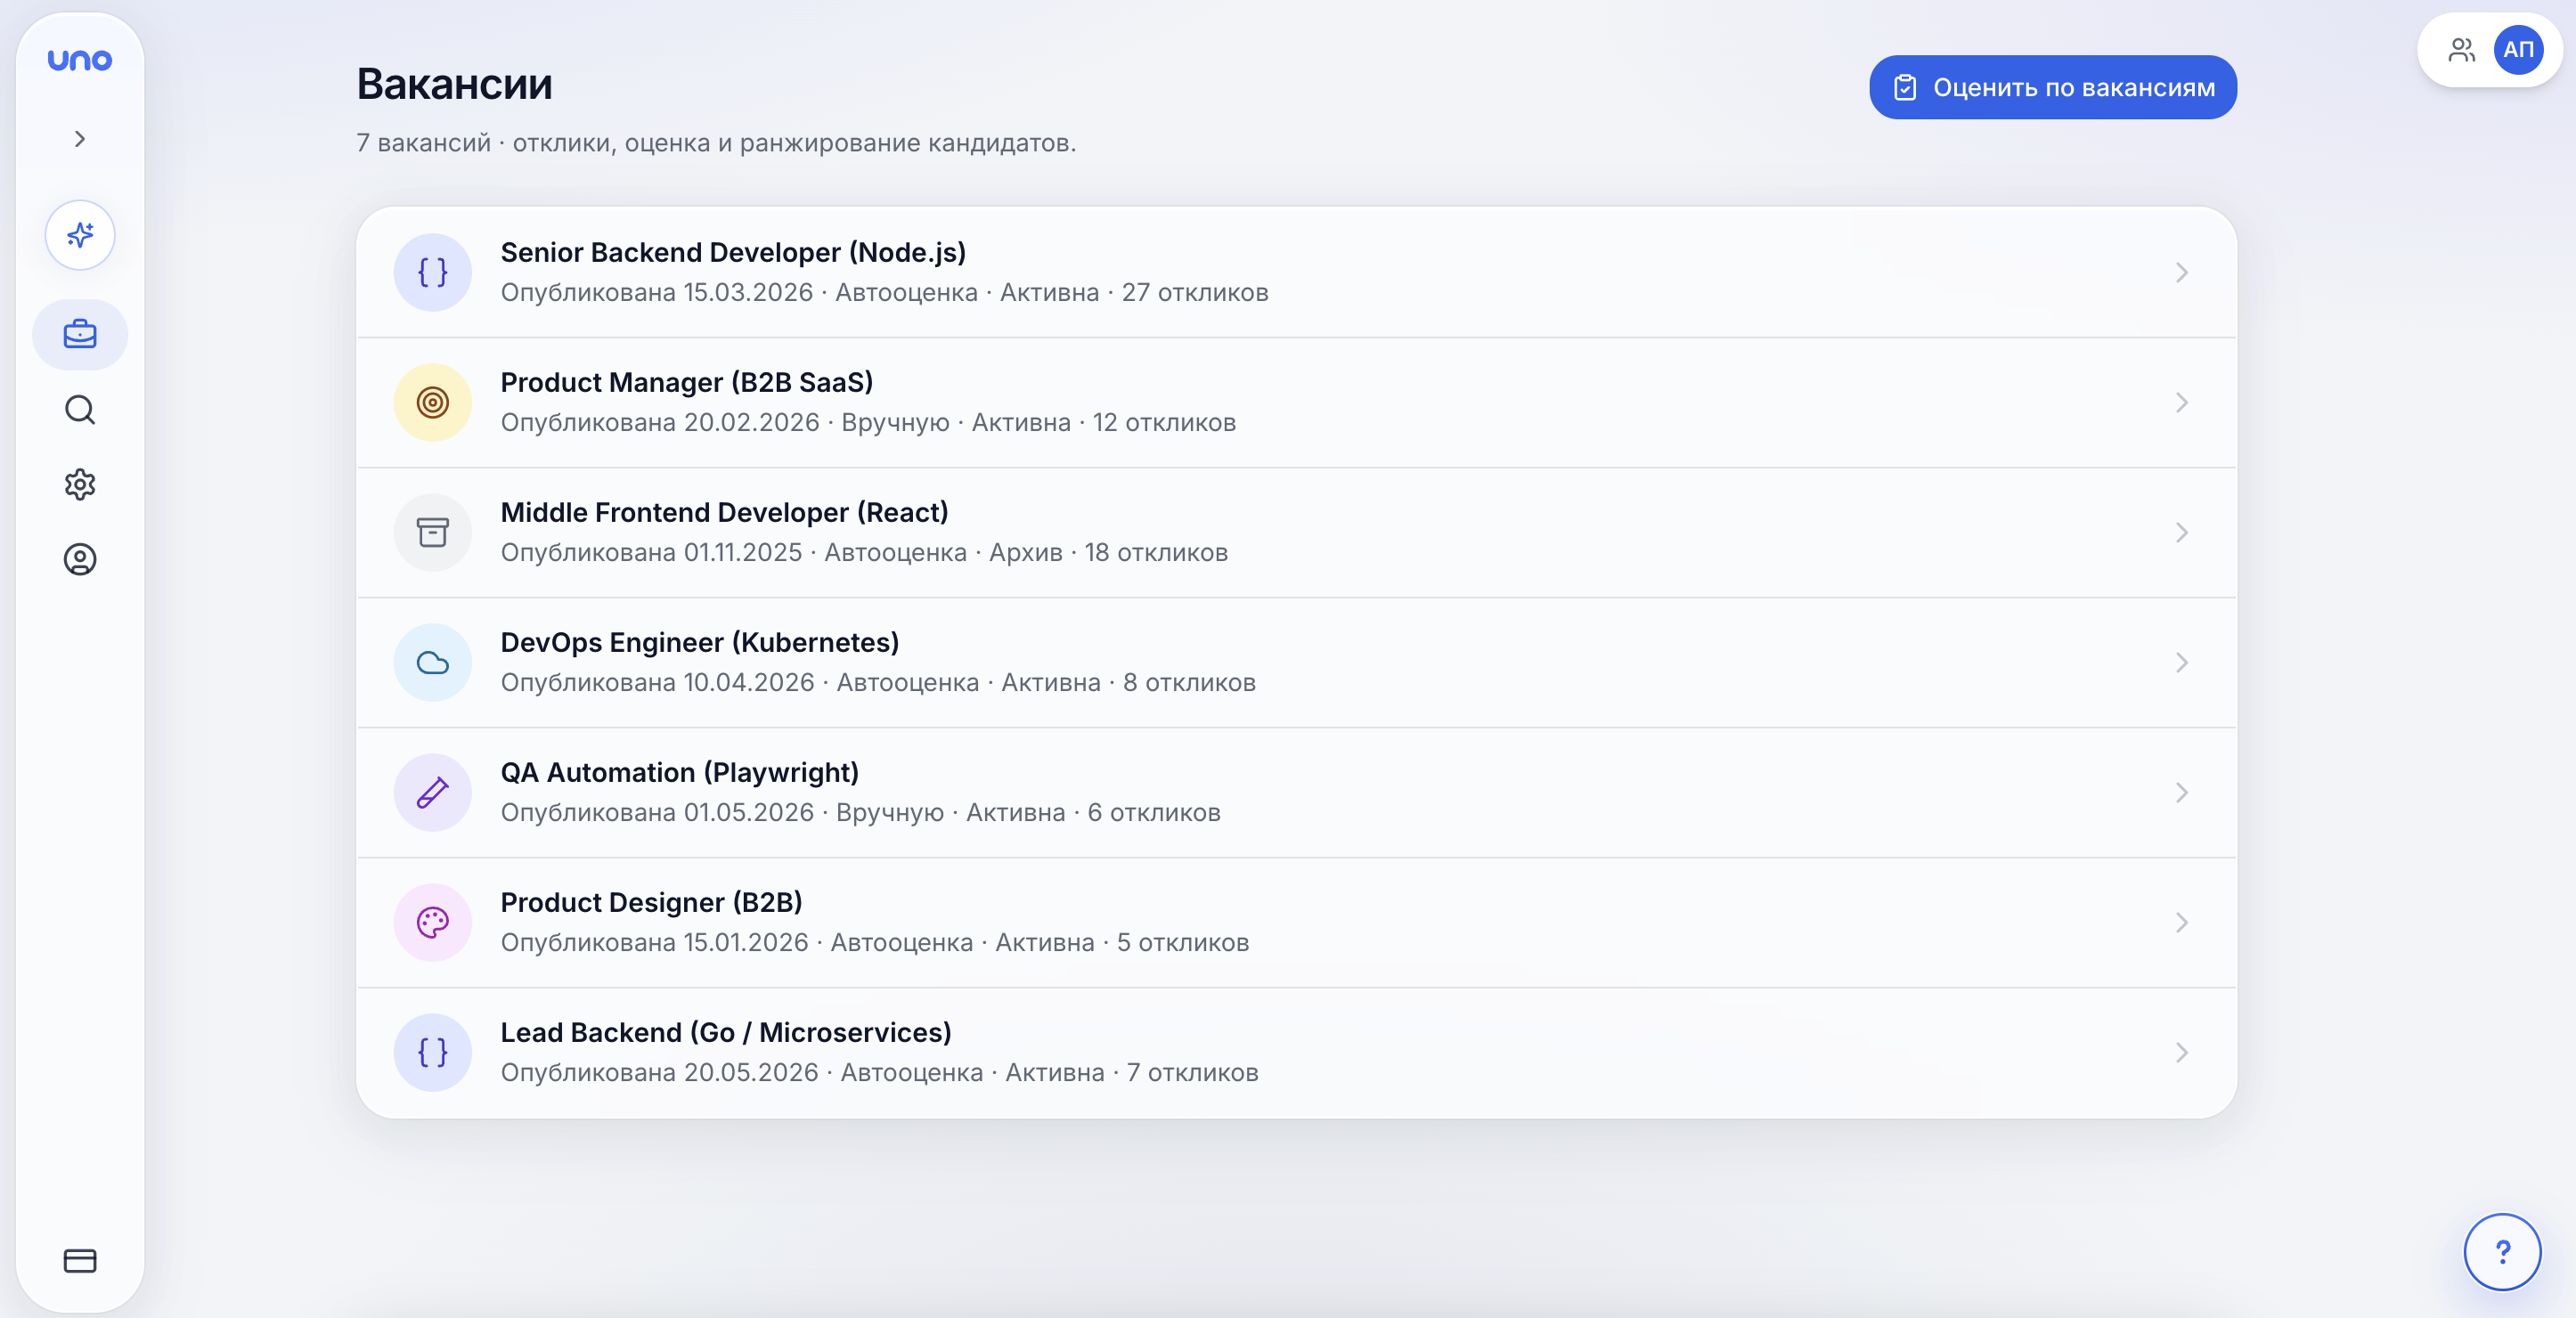Open QA Automation (Playwright) row chevron
The image size is (2576, 1318).
(2181, 792)
